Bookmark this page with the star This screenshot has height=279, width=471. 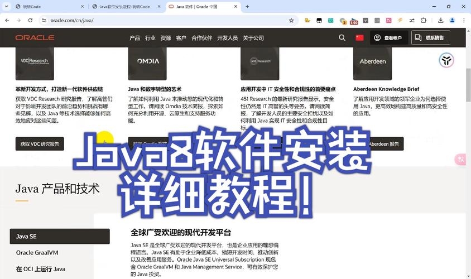[x=291, y=21]
